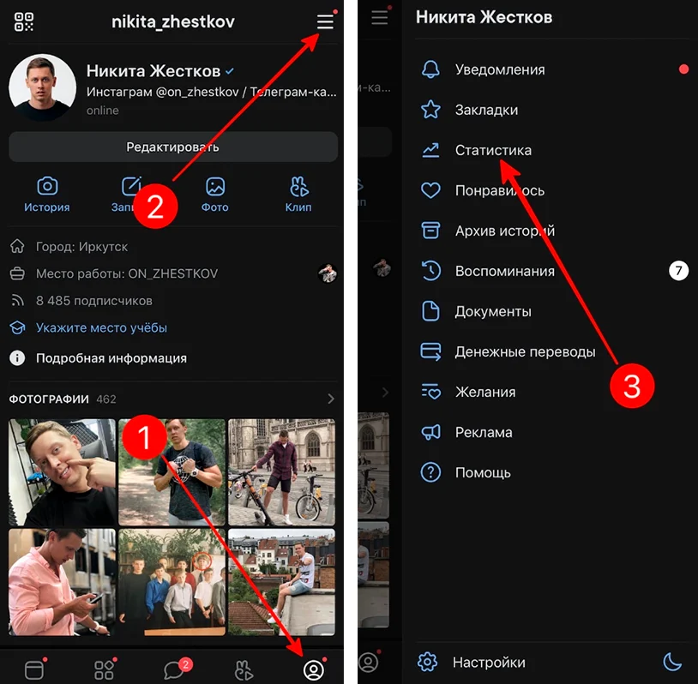Tap the megaphone advertising icon
Viewport: 698px width, 684px height.
pyautogui.click(x=430, y=432)
